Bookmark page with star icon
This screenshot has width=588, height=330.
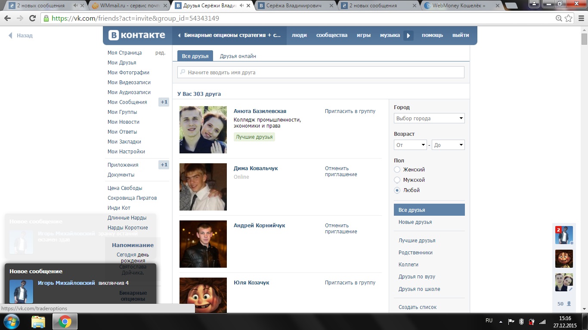[x=569, y=18]
